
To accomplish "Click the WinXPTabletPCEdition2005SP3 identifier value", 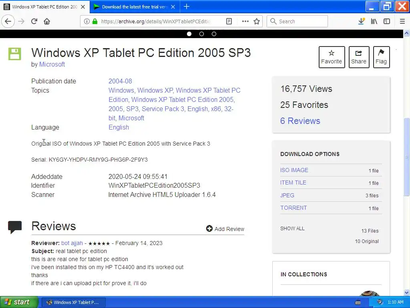I will point(154,185).
